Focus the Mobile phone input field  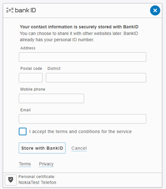(52, 98)
